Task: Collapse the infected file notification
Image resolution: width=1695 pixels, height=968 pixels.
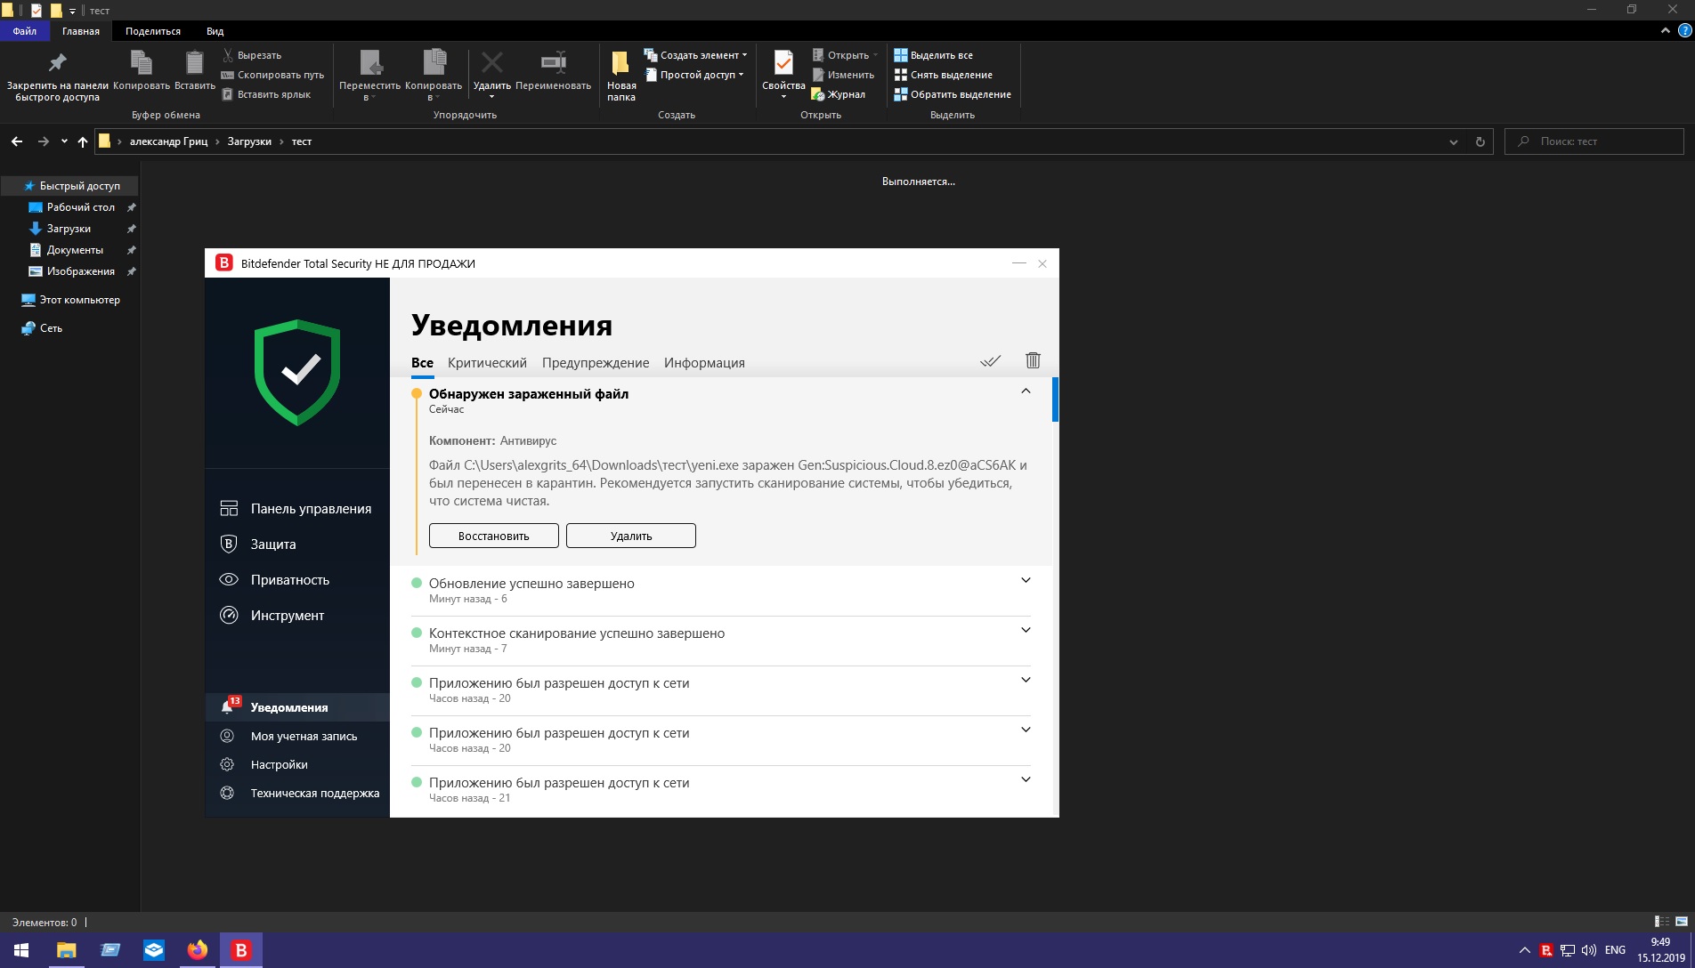Action: 1026,391
